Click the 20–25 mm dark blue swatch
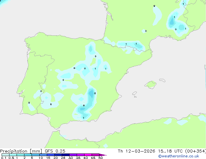The image size is (206, 159). (58, 155)
